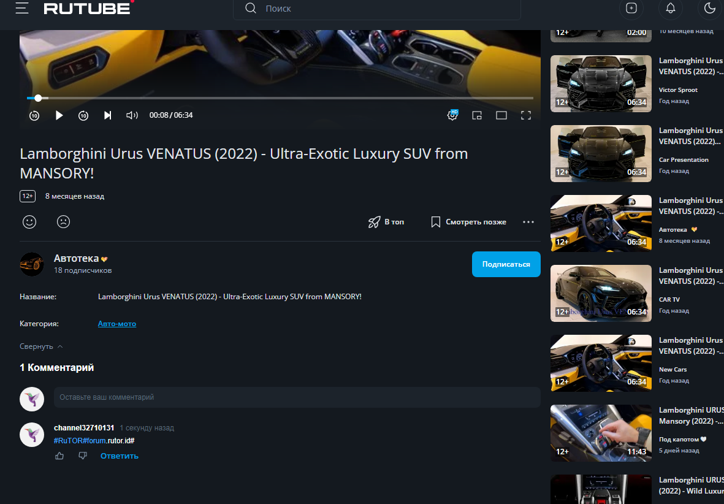Open the sidebar Автотека video thumbnail
The image size is (724, 504).
[x=601, y=224]
